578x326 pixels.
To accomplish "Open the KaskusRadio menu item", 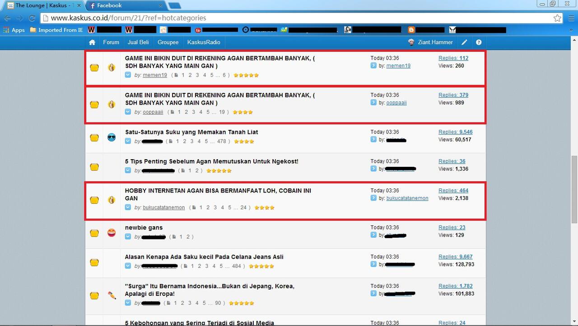I will coord(204,42).
